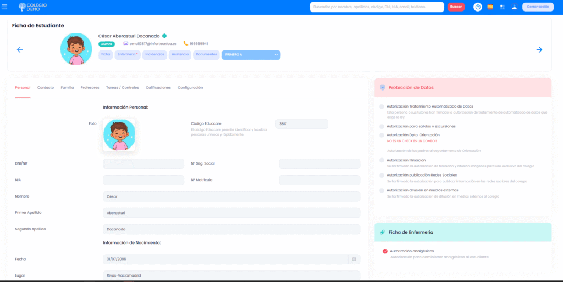This screenshot has height=282, width=563.
Task: Open the hamburger menu icon
Action: coord(5,7)
